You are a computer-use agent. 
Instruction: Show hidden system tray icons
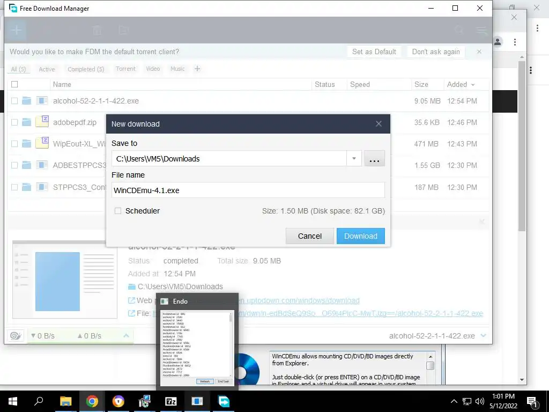tap(454, 401)
